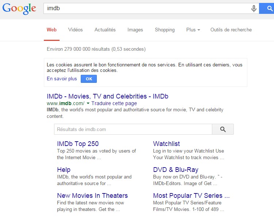Click the blue search magnifier button
This screenshot has height=219, width=274.
267,8
